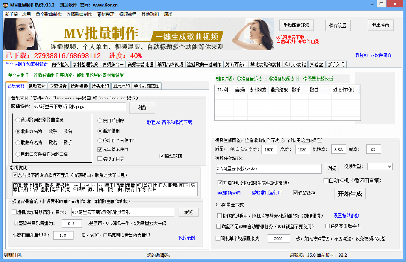This screenshot has width=406, height=262.
Task: Click the 退出登录 button
Action: click(x=381, y=25)
